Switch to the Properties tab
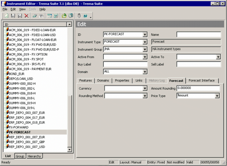 click(x=122, y=81)
